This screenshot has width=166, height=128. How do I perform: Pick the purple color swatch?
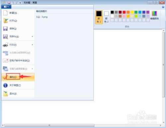point(148,12)
